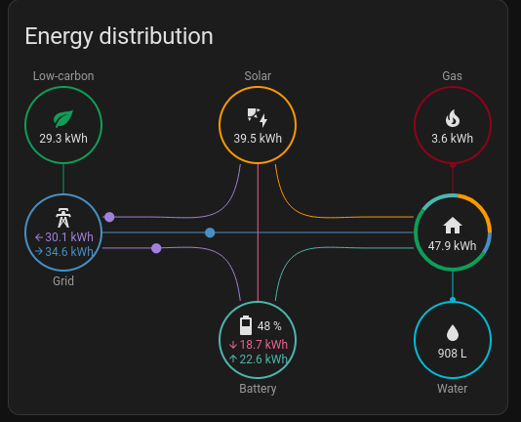This screenshot has width=521, height=422.
Task: Click the grid transmission tower icon
Action: point(63,218)
